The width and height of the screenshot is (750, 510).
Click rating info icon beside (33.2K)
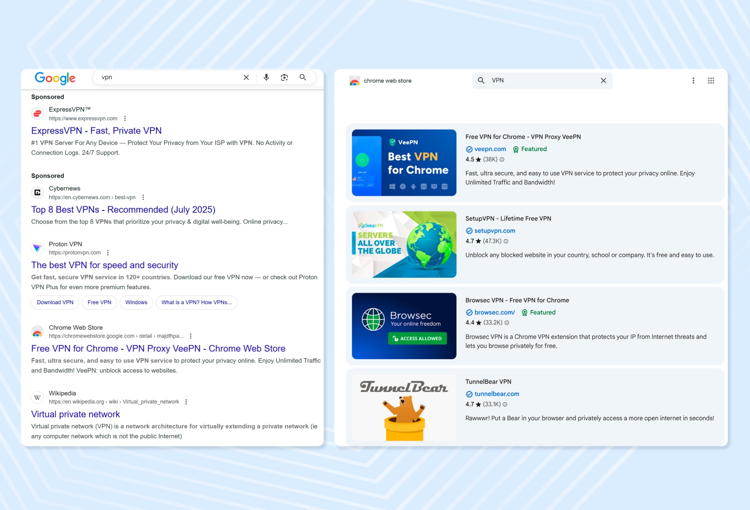click(x=507, y=322)
